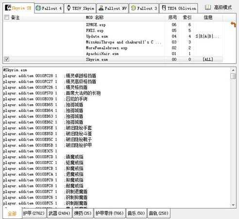Switch to the Fallout 4 tab
This screenshot has width=239, height=219.
(x=49, y=8)
